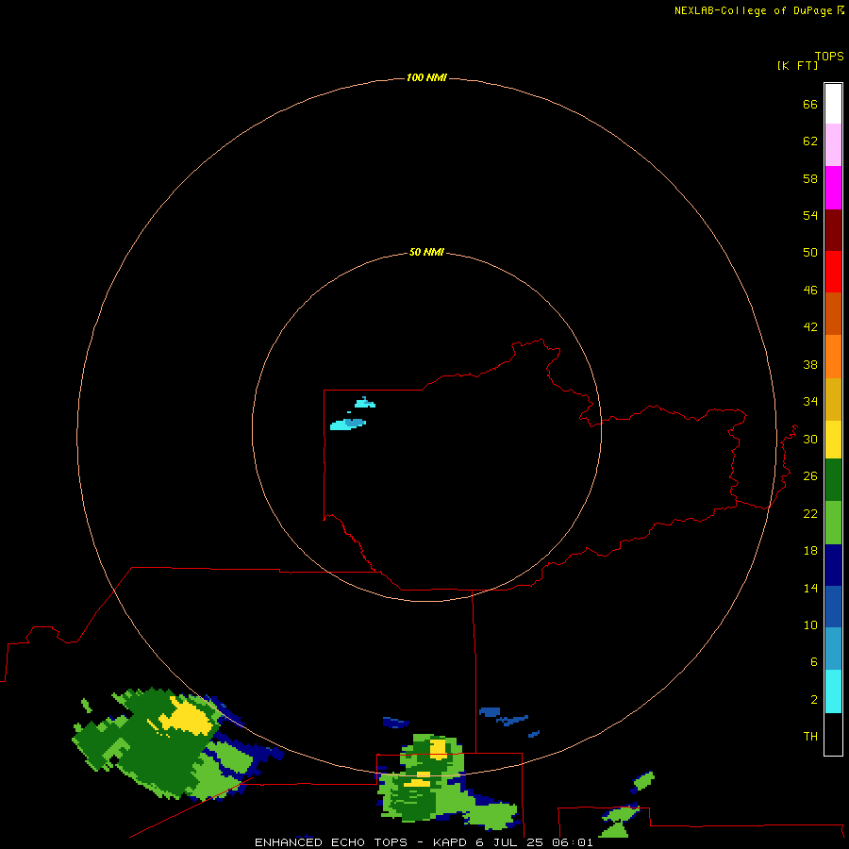Click the 'TOPS' legend heading
Viewport: 849px width, 849px height.
(829, 56)
